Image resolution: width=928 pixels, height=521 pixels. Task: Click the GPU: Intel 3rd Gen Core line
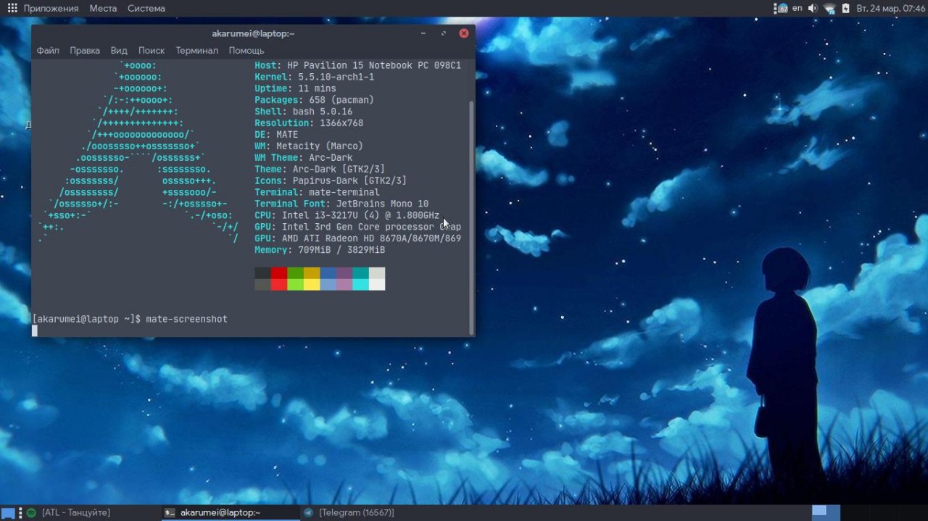tap(357, 228)
